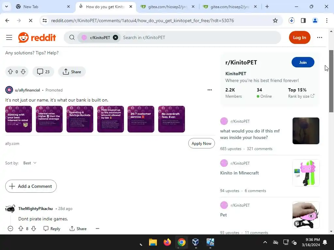Open the 'Spending & Savings Buckets' ad image
The width and height of the screenshot is (334, 250).
[x=80, y=119]
